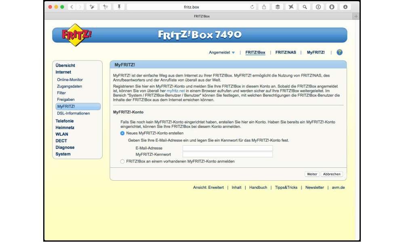This screenshot has width=404, height=242.
Task: Expand the DECT sidebar section
Action: pos(61,141)
